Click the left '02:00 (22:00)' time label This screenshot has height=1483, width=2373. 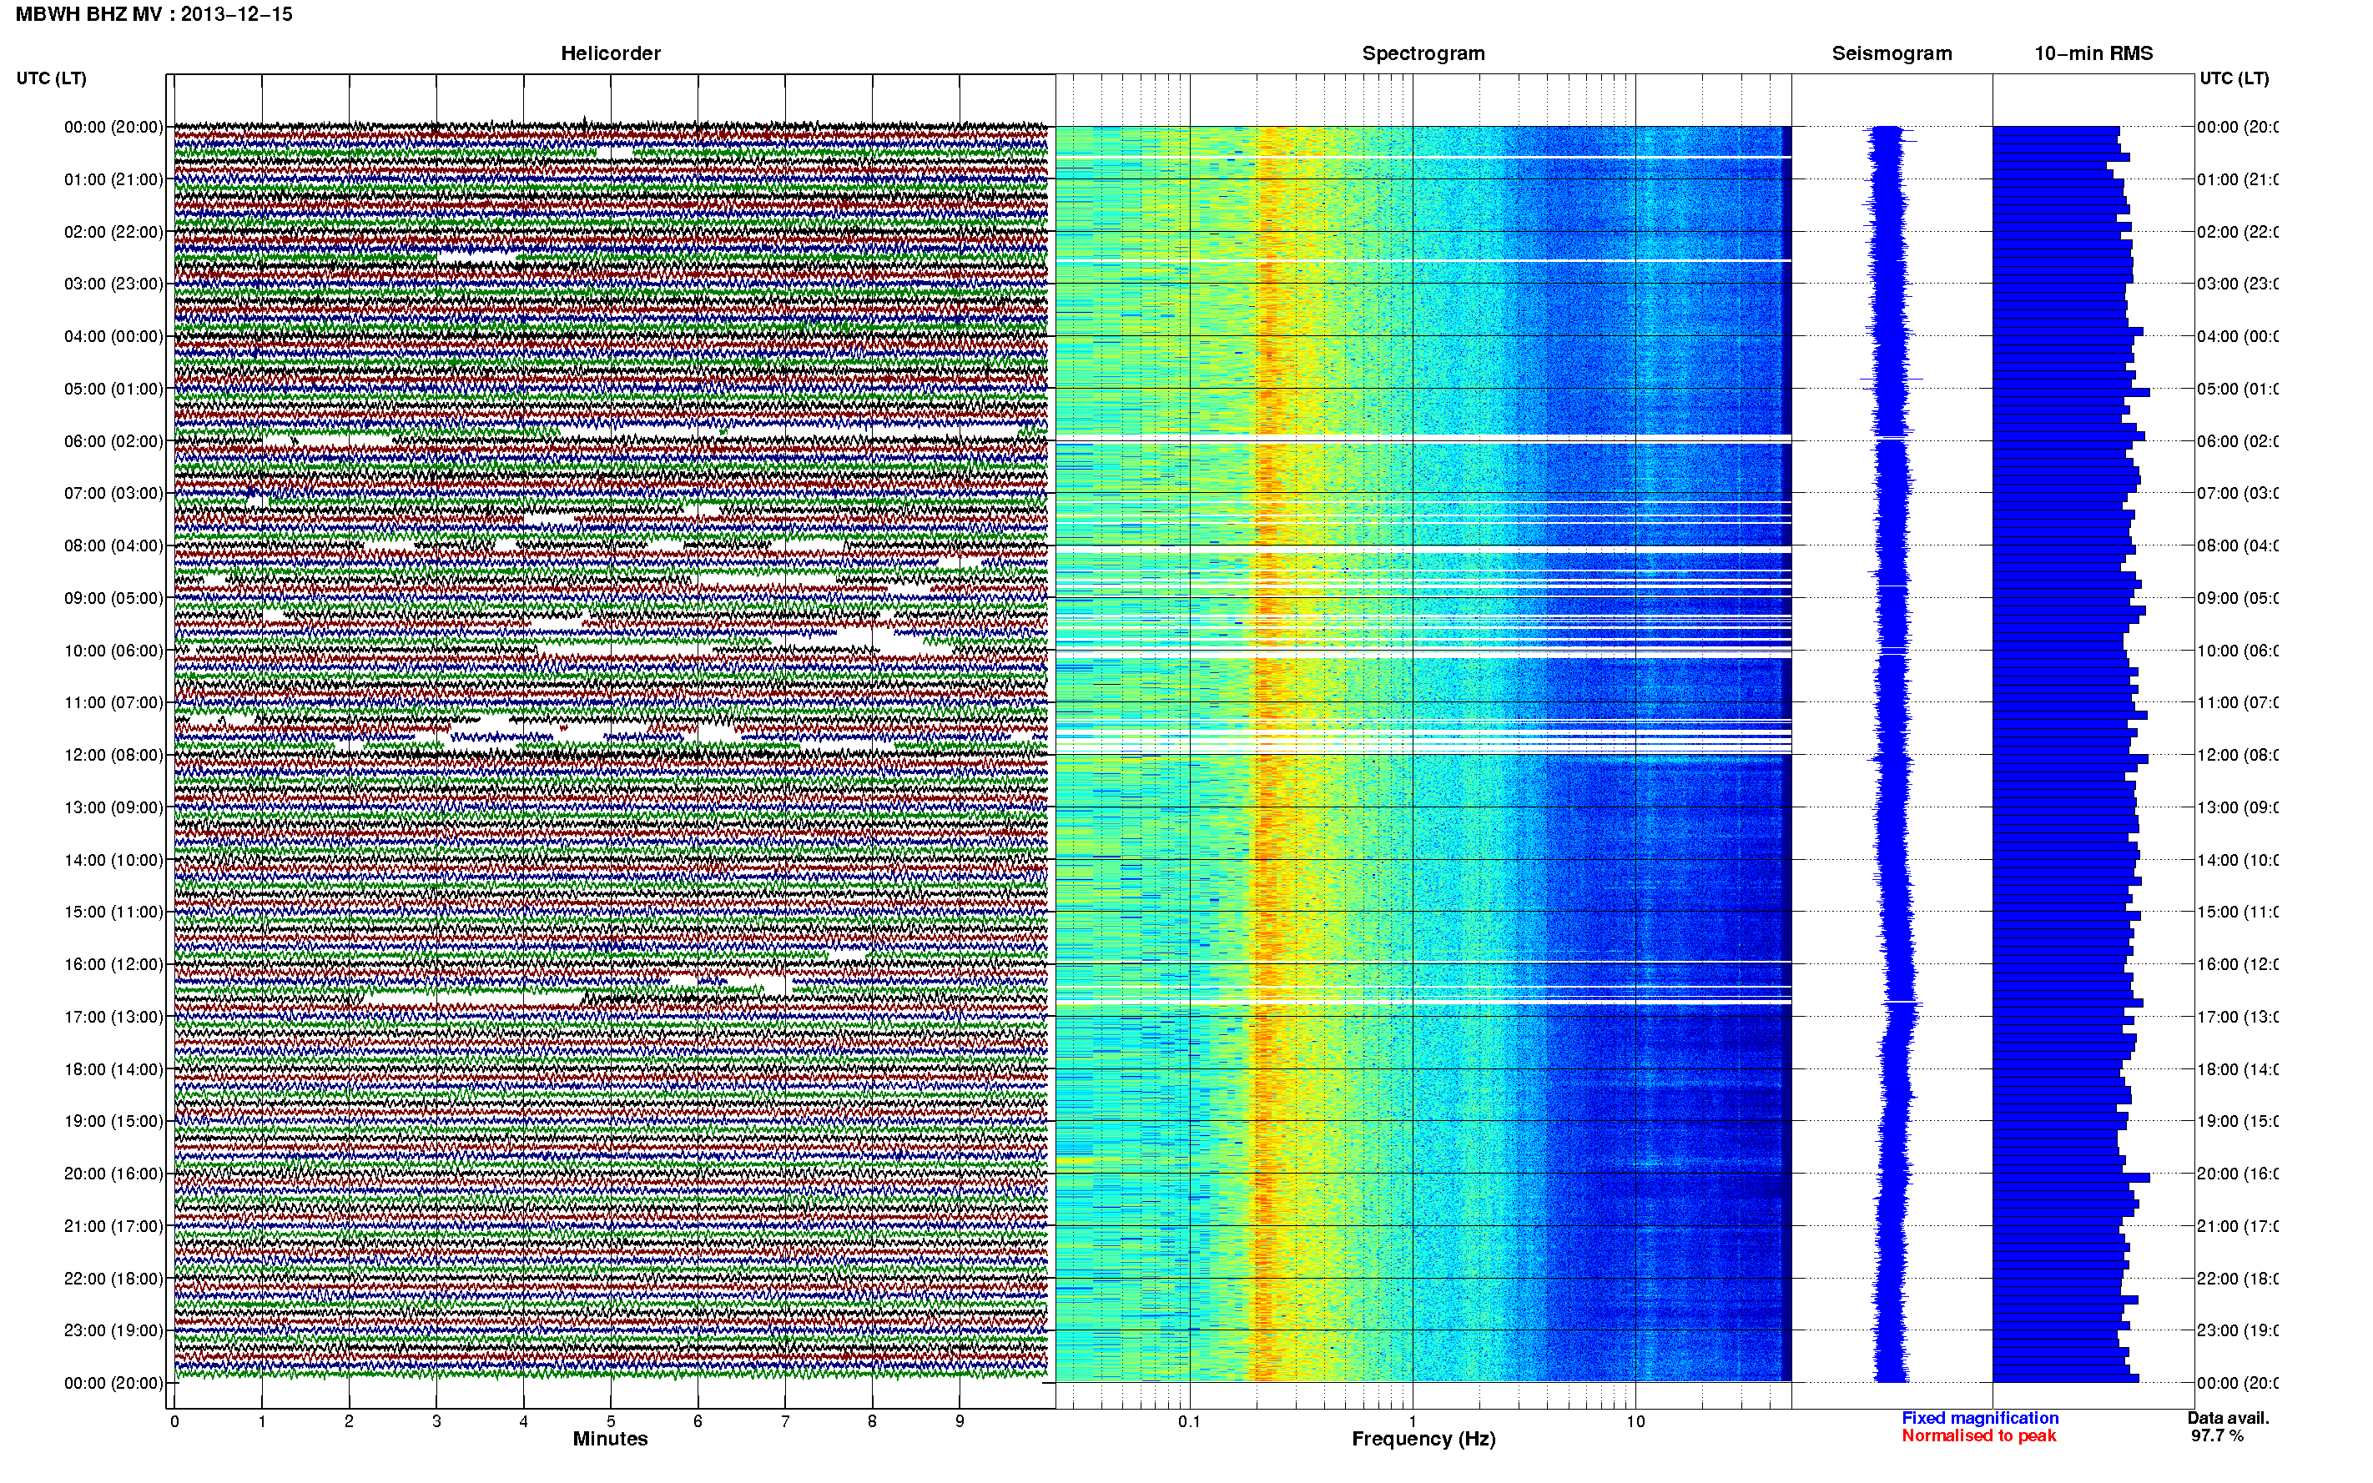click(x=113, y=232)
